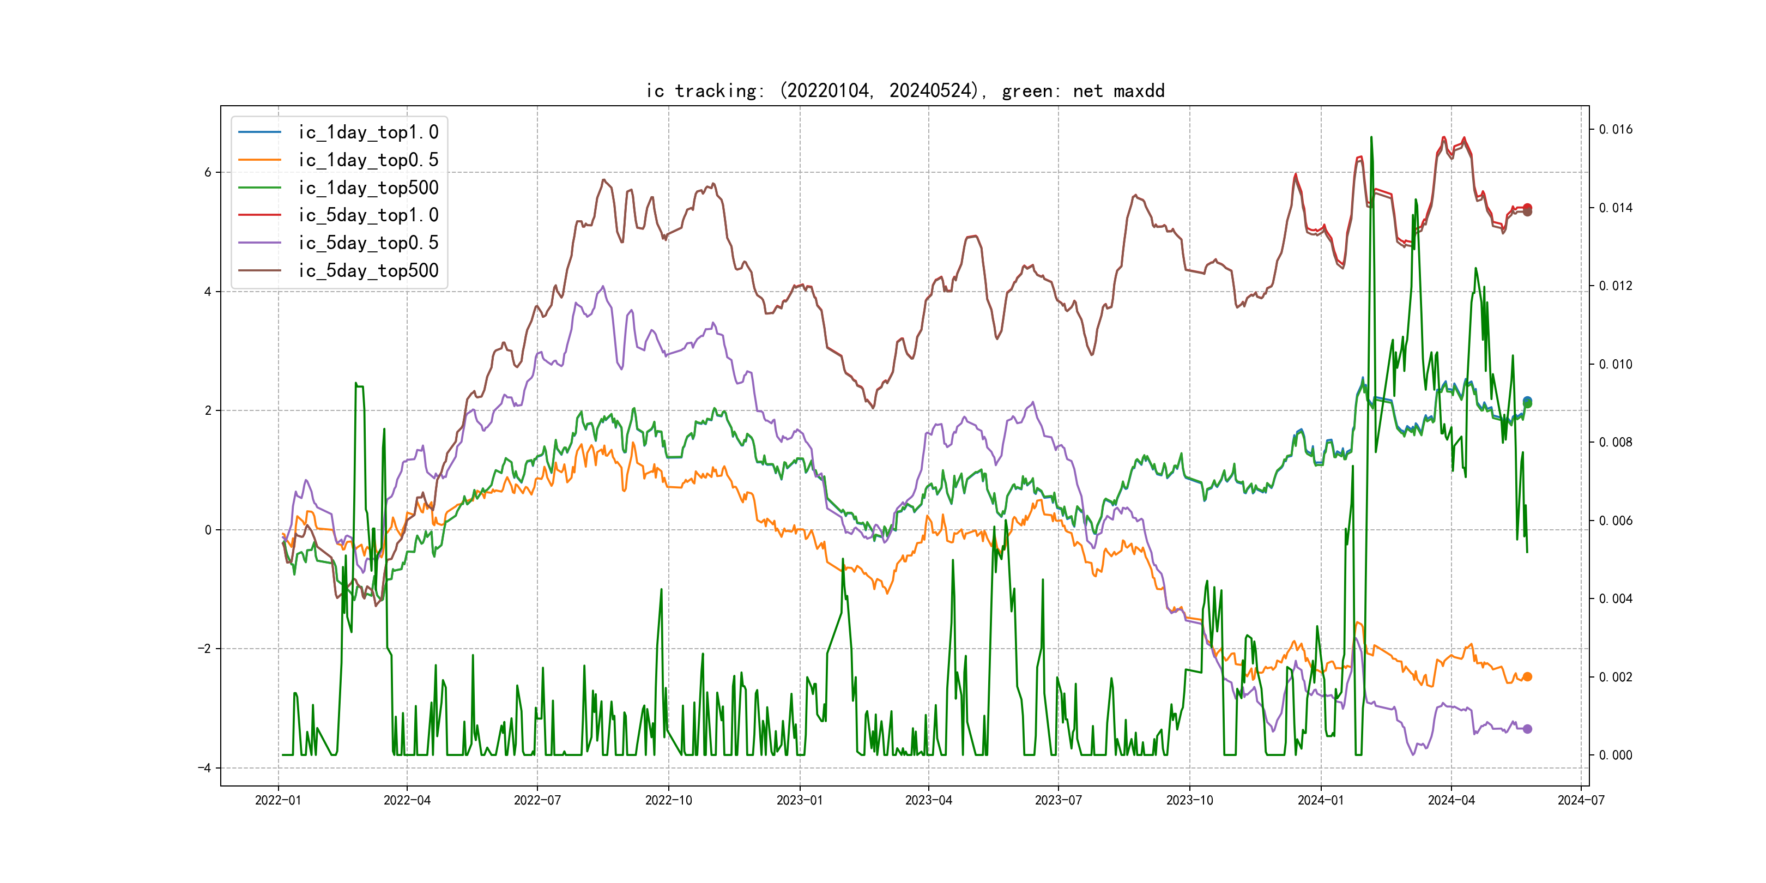Click the red line swatch in legend
The height and width of the screenshot is (883, 1766).
(x=259, y=215)
